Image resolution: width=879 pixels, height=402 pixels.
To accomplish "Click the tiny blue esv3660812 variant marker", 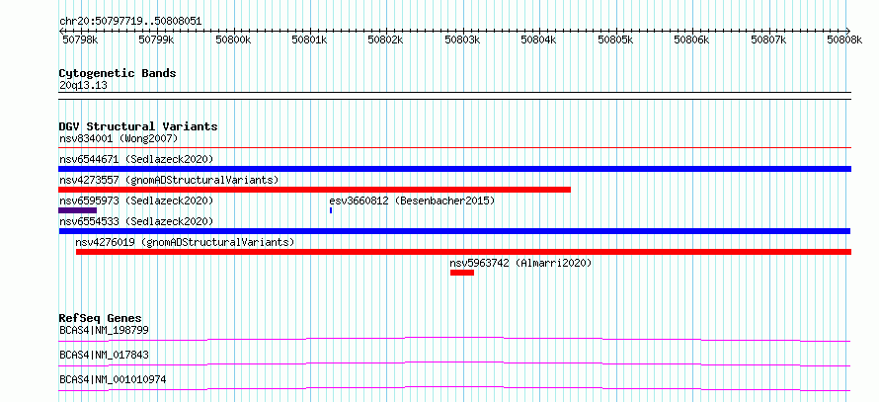I will 331,210.
